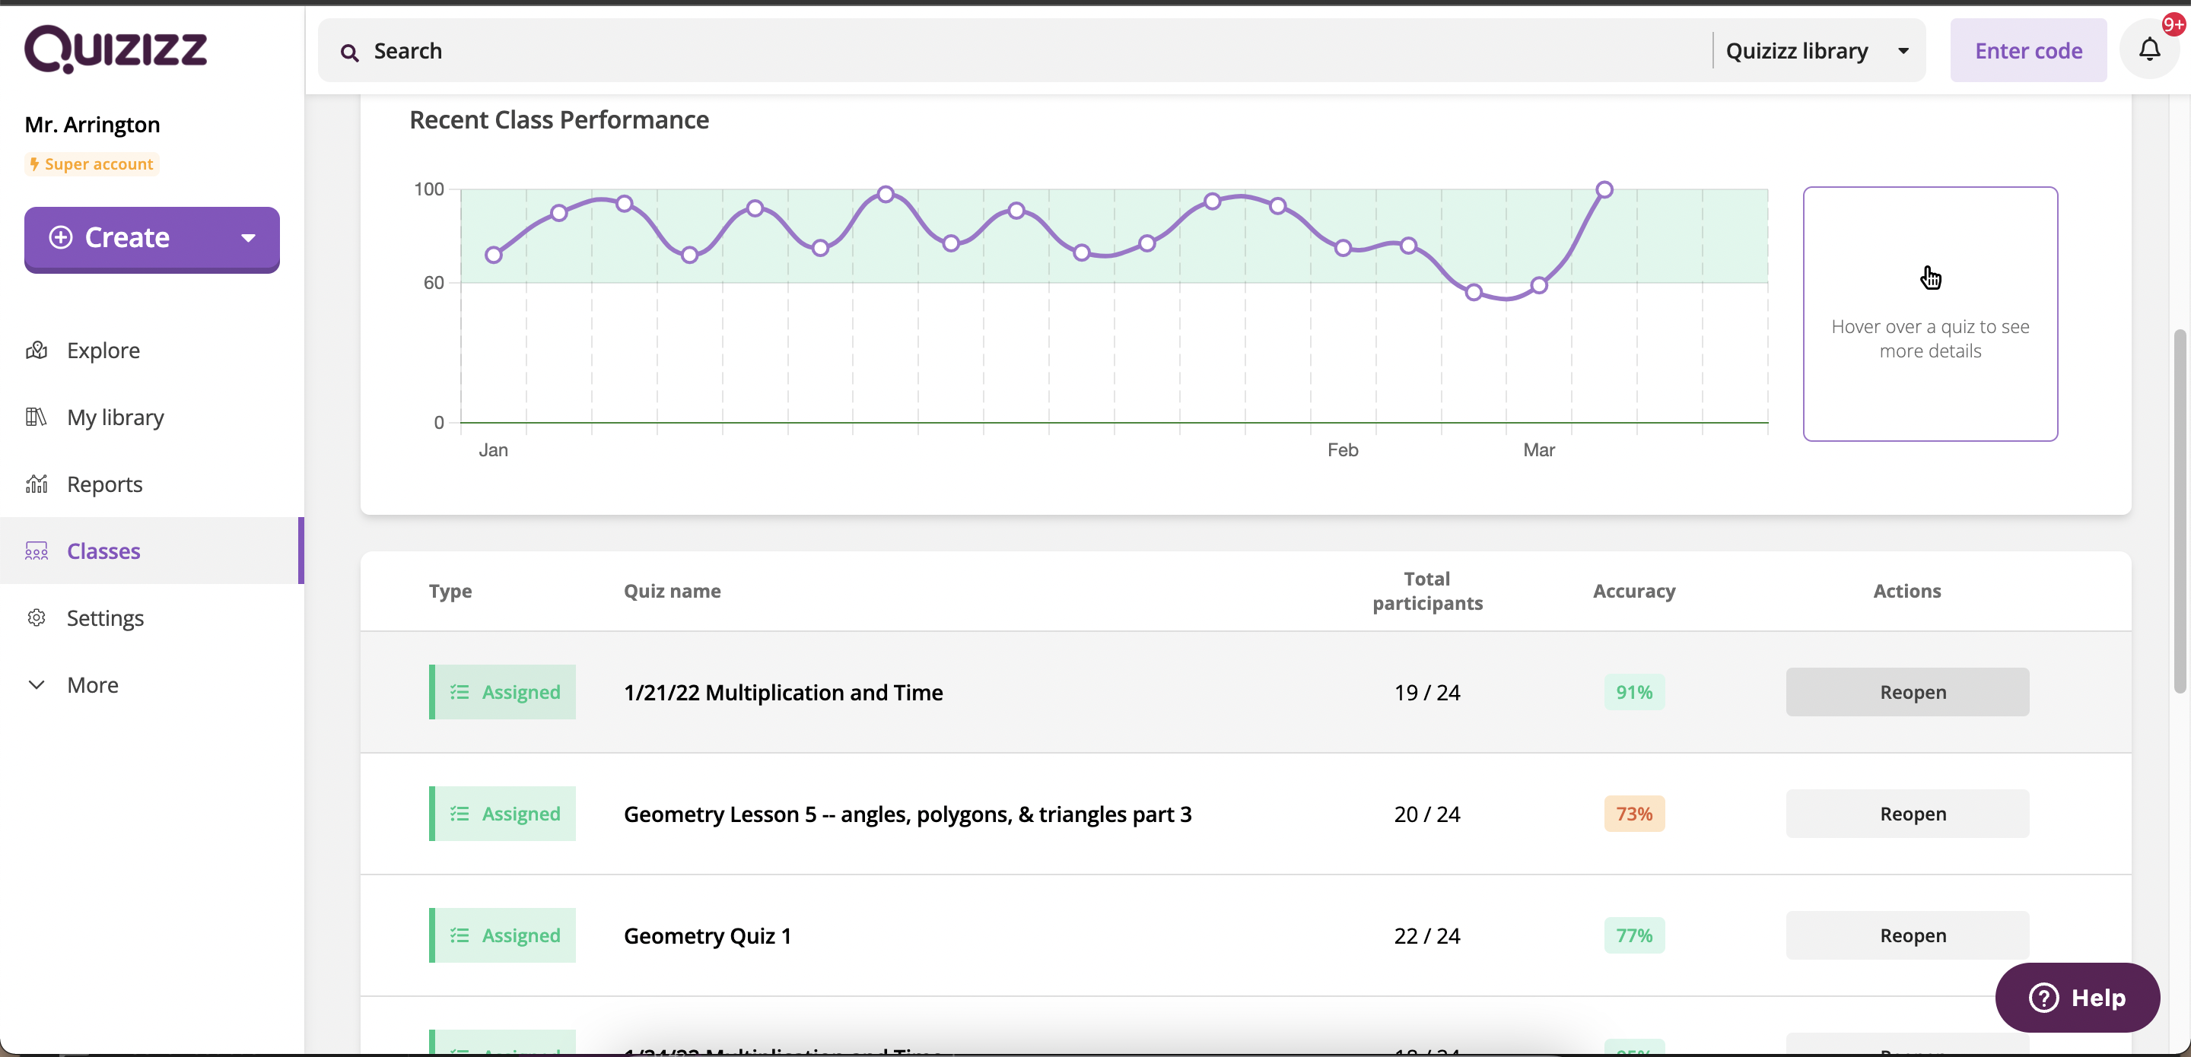The width and height of the screenshot is (2191, 1057).
Task: Reopen Geometry Quiz 1
Action: click(x=1907, y=935)
